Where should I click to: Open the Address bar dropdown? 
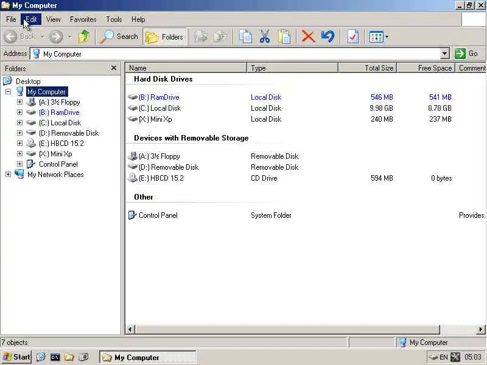(445, 54)
